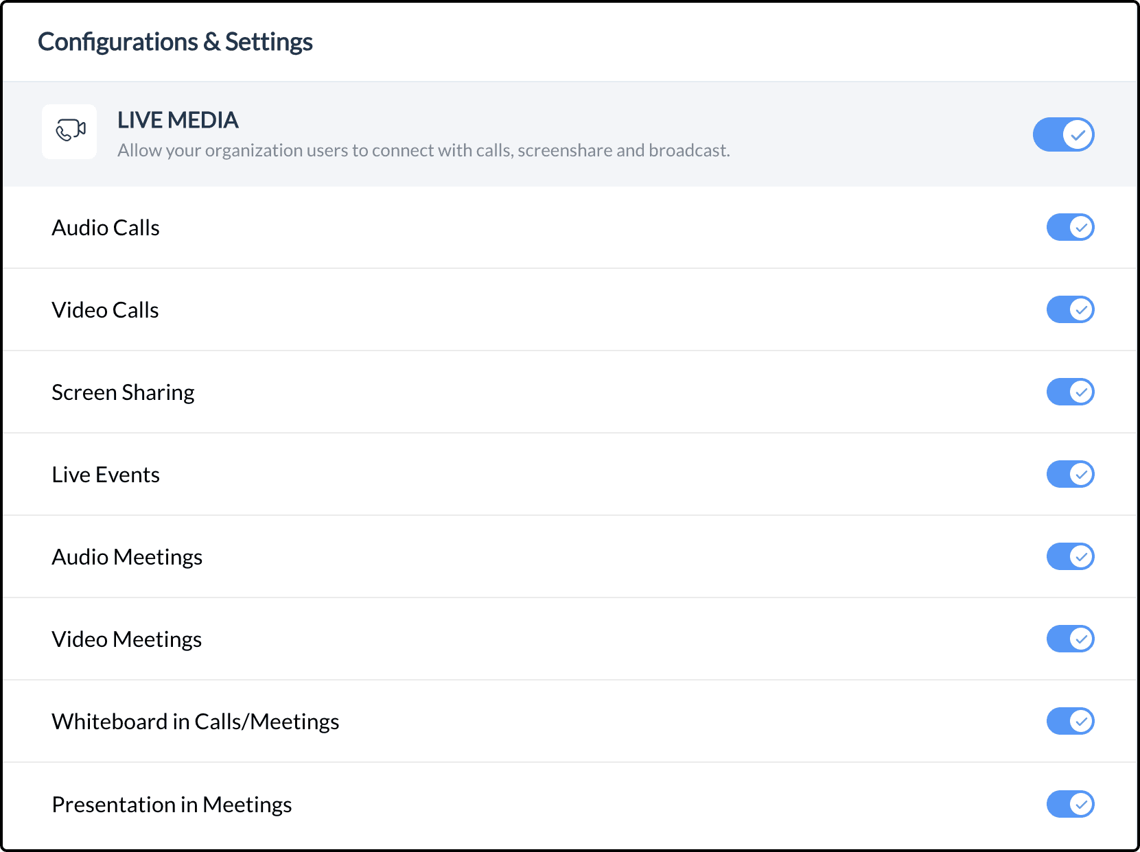Click the Configurations & Settings heading

(x=175, y=42)
